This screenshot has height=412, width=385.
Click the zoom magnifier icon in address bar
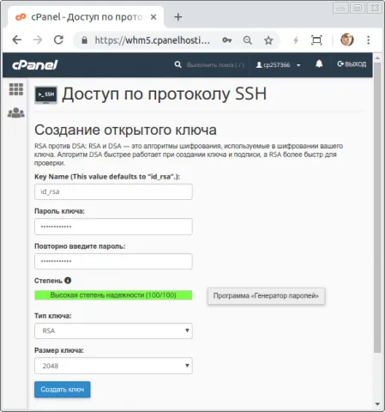coord(248,40)
